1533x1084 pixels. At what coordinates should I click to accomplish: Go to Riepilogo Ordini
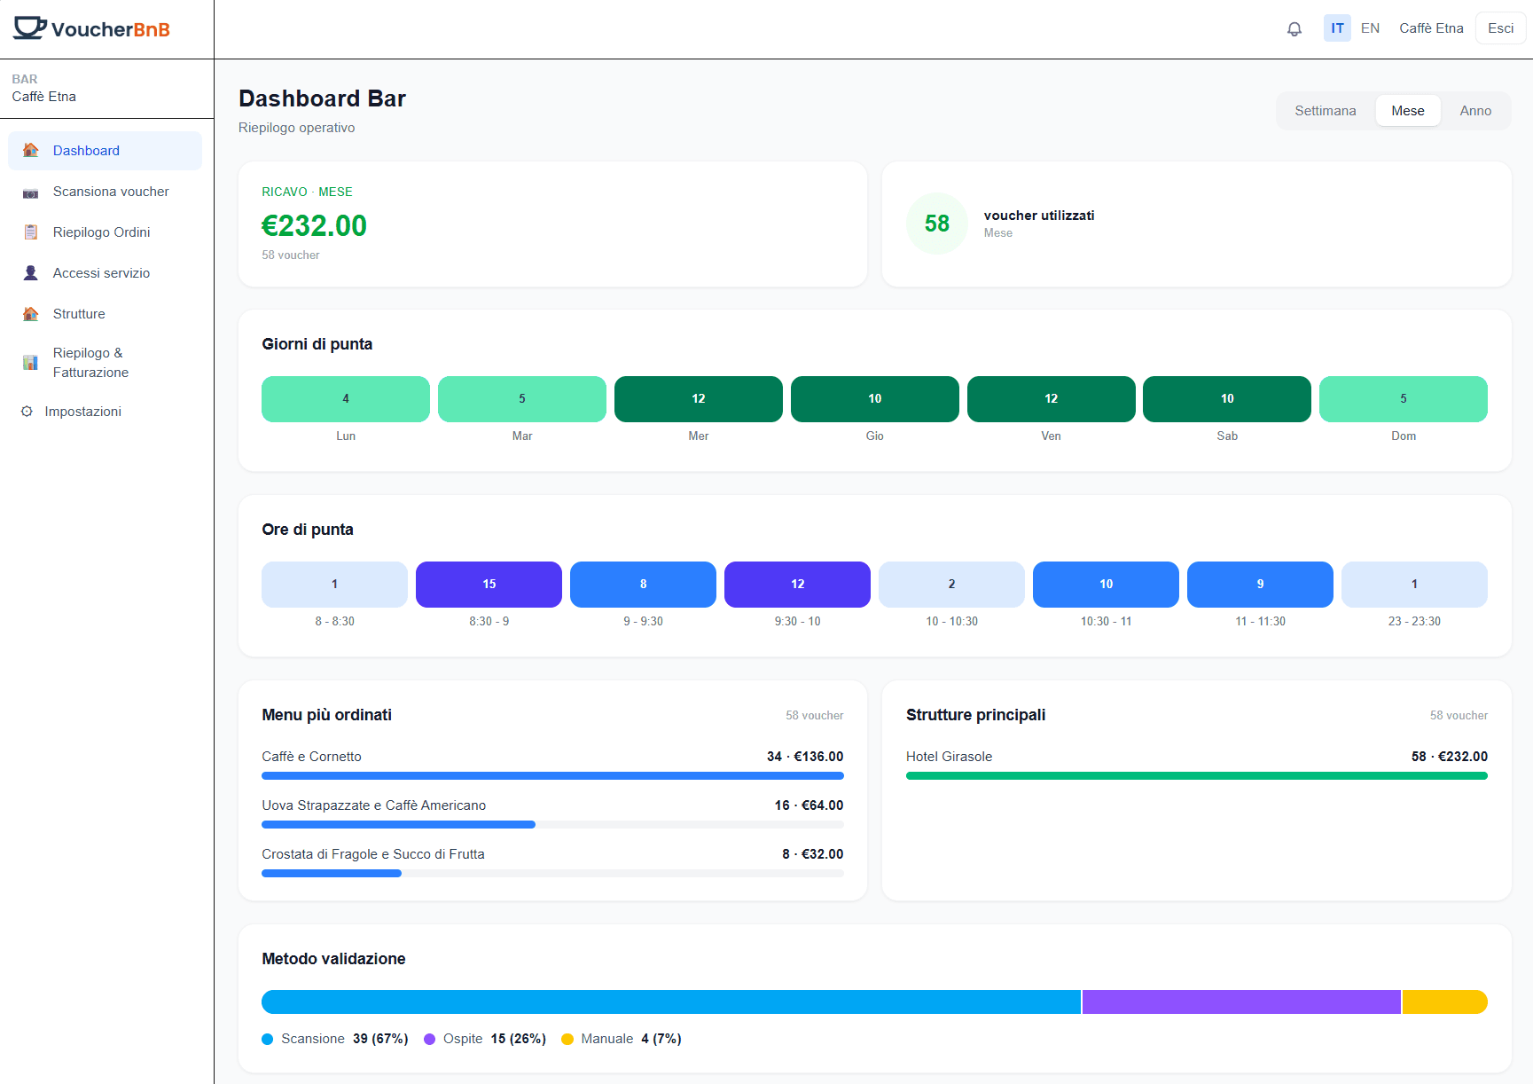(105, 232)
